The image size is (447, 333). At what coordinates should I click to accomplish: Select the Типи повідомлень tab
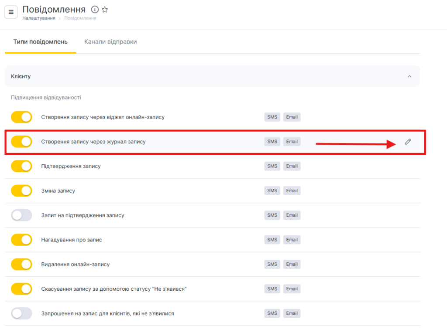[x=40, y=42]
